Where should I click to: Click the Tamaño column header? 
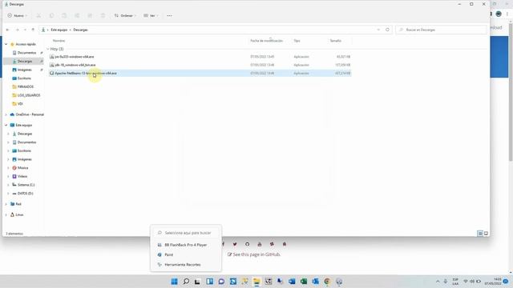336,41
